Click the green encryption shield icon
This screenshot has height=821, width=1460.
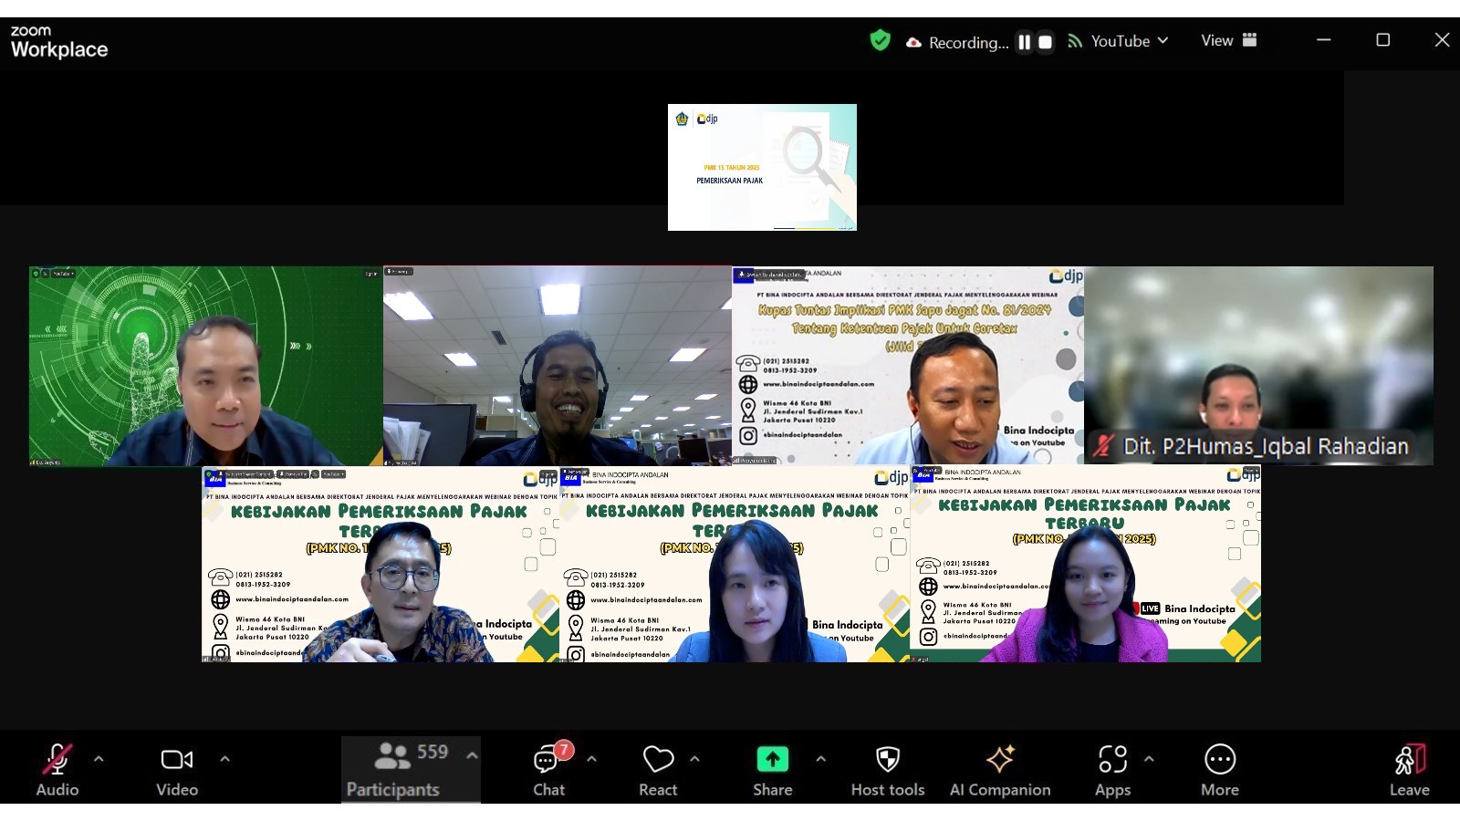pyautogui.click(x=880, y=40)
